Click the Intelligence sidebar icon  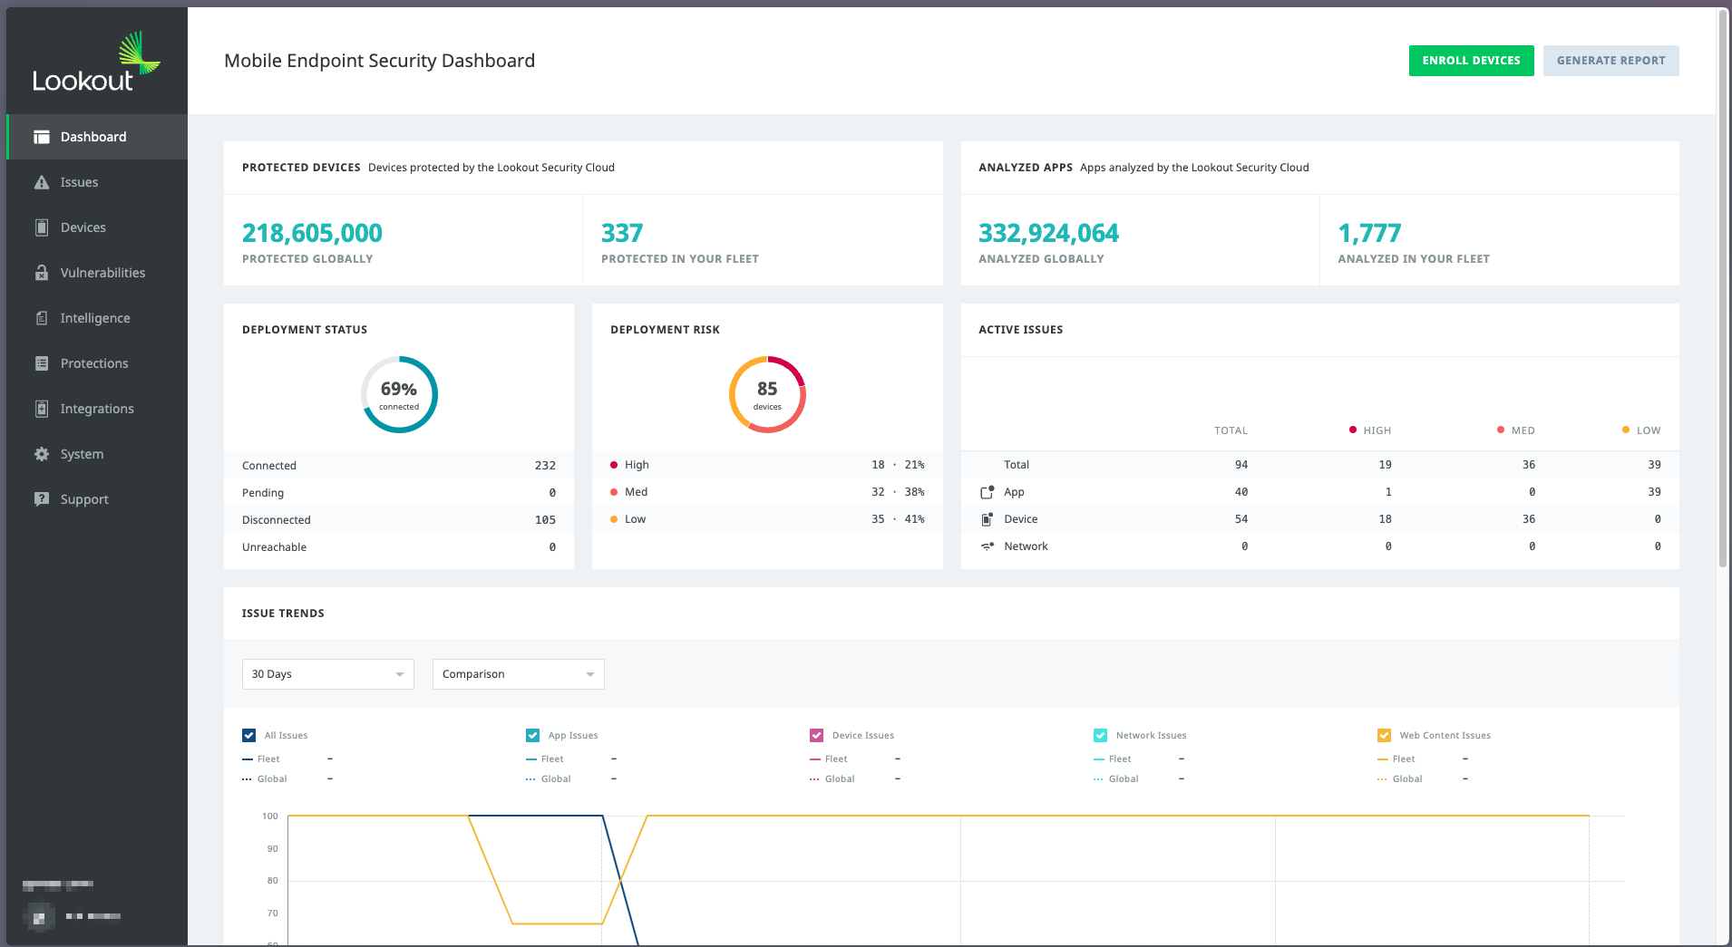pyautogui.click(x=42, y=318)
